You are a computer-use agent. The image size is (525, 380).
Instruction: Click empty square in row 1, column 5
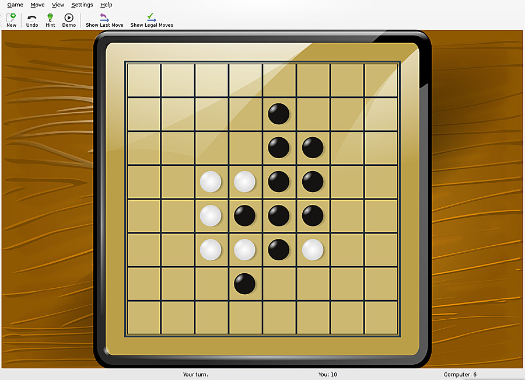pyautogui.click(x=279, y=80)
